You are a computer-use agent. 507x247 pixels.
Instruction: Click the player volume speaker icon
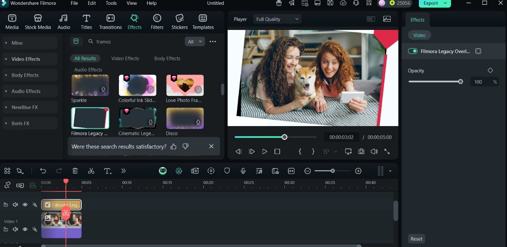(374, 152)
